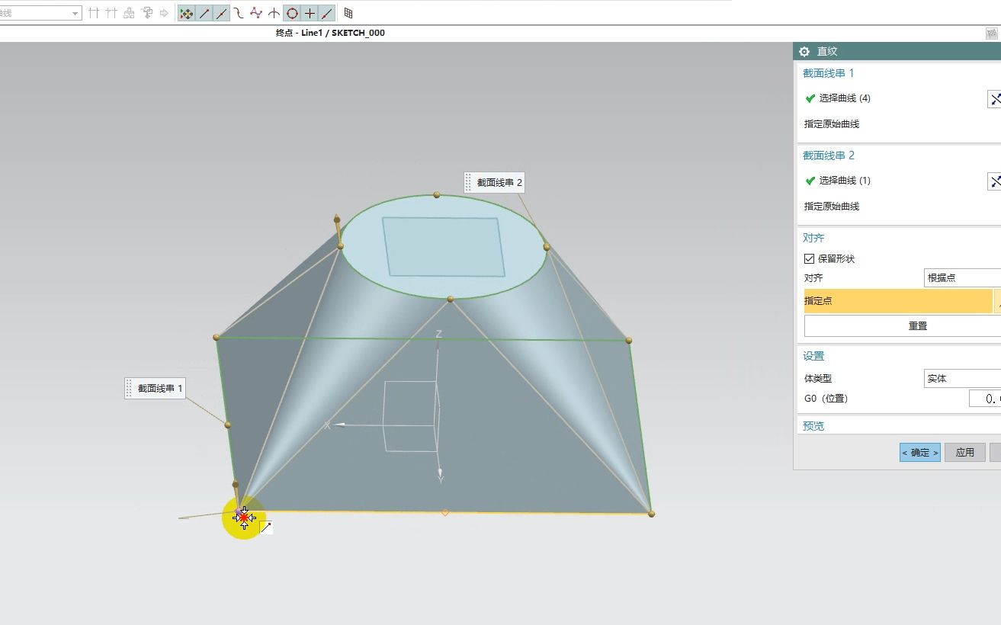The image size is (1001, 625).
Task: Click the G0 (位置) tolerance field
Action: point(985,399)
